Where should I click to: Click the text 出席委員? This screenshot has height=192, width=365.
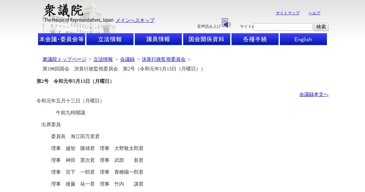coord(51,124)
